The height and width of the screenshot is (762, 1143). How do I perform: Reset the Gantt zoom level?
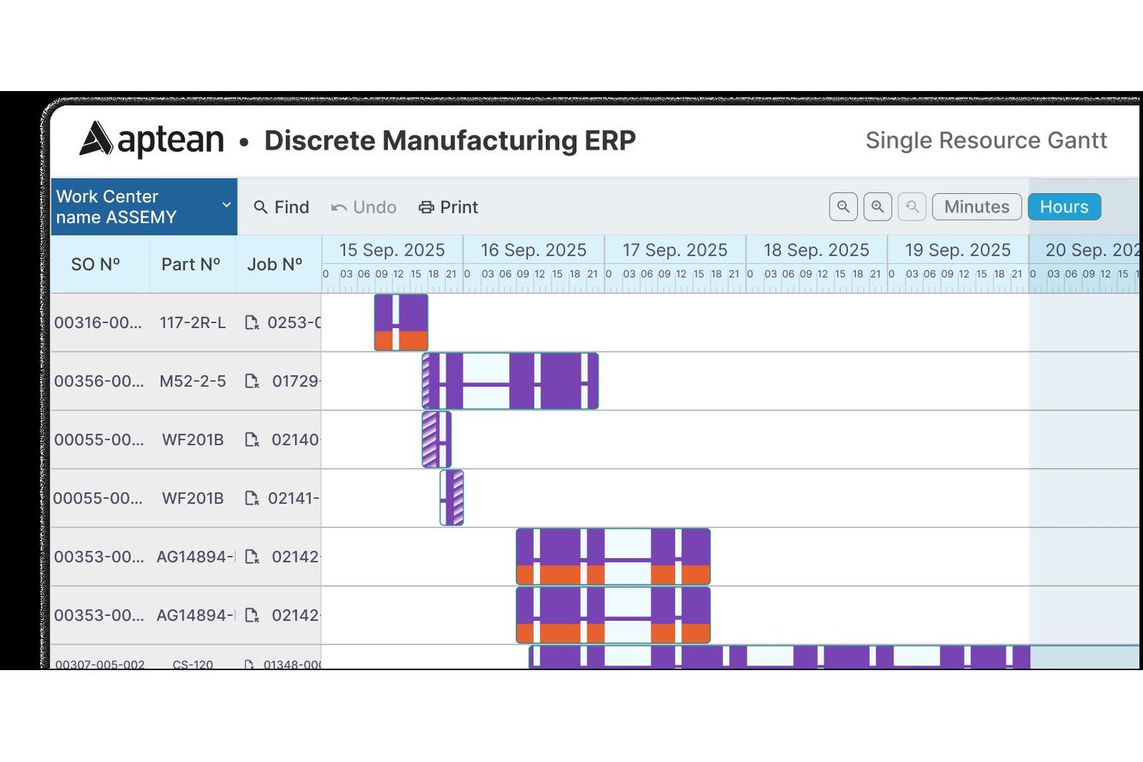click(x=912, y=207)
